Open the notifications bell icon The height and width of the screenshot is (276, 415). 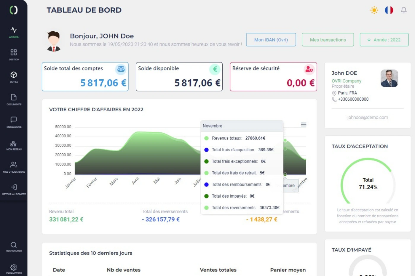(403, 10)
